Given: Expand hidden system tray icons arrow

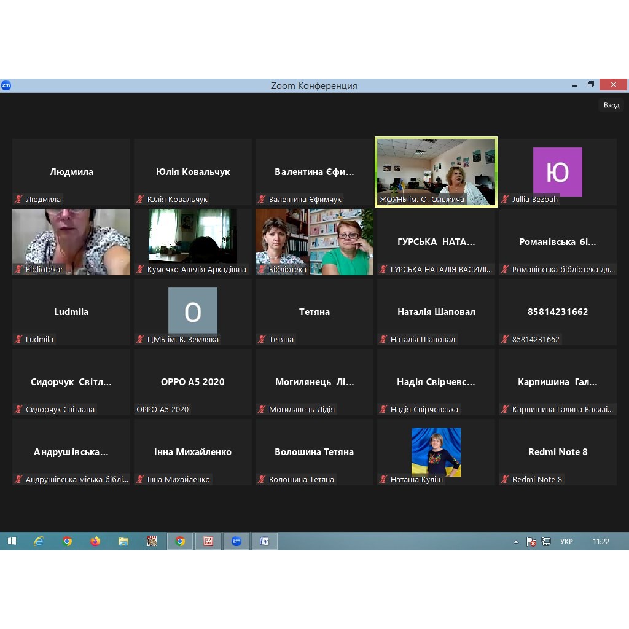Looking at the screenshot, I should 516,542.
